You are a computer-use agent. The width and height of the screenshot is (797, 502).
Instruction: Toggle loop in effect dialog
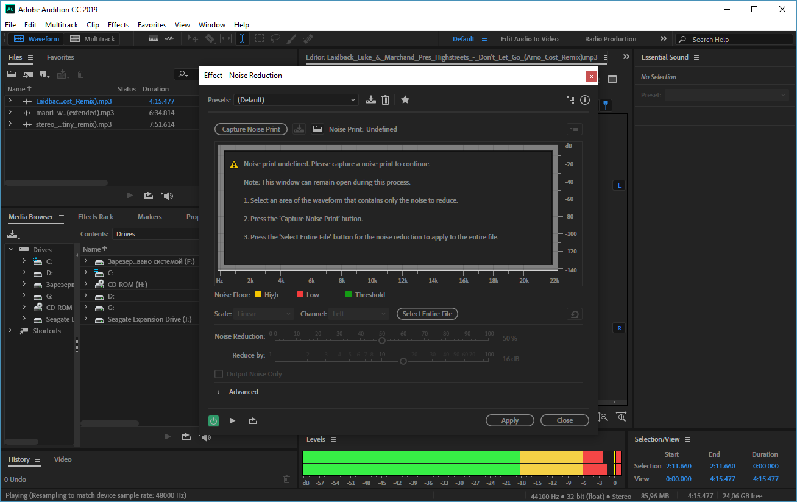coord(253,420)
